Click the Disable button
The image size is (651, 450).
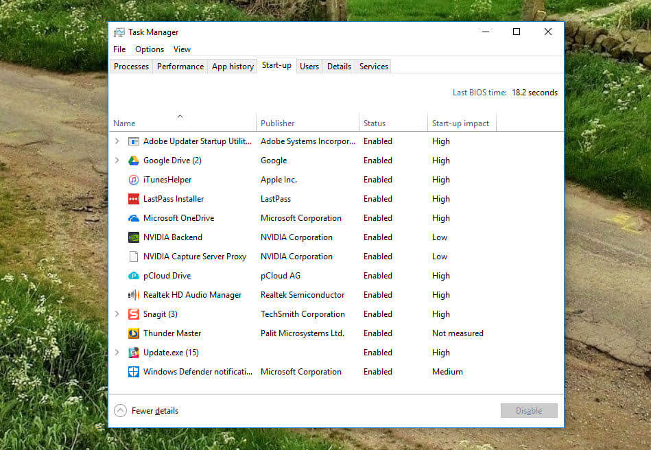click(x=528, y=410)
